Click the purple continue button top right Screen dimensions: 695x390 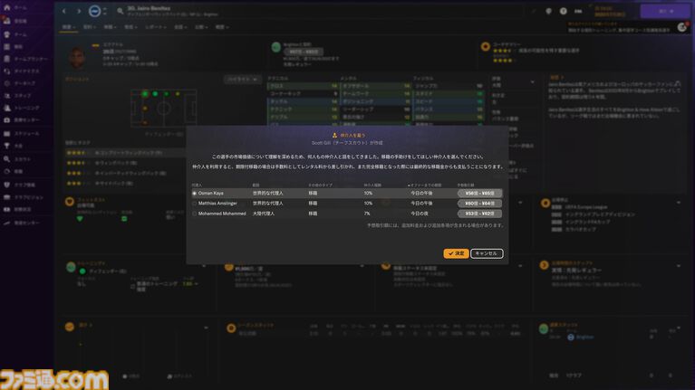(664, 11)
